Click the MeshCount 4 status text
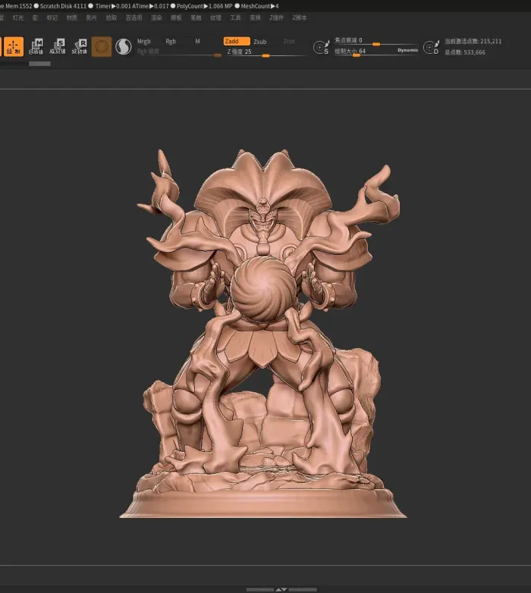 tap(260, 6)
